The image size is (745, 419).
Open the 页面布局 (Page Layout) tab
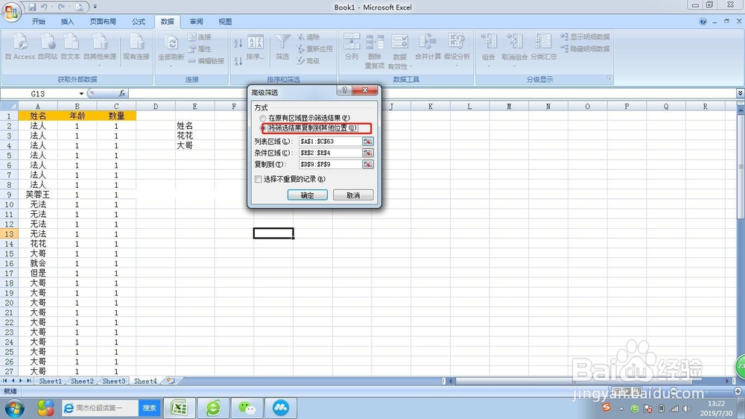pyautogui.click(x=103, y=22)
